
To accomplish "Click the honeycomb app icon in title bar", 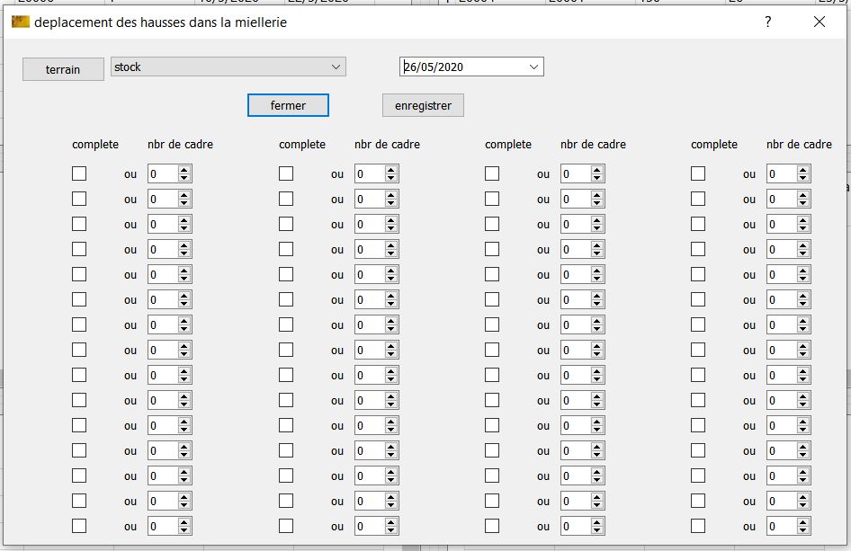I will click(x=20, y=22).
